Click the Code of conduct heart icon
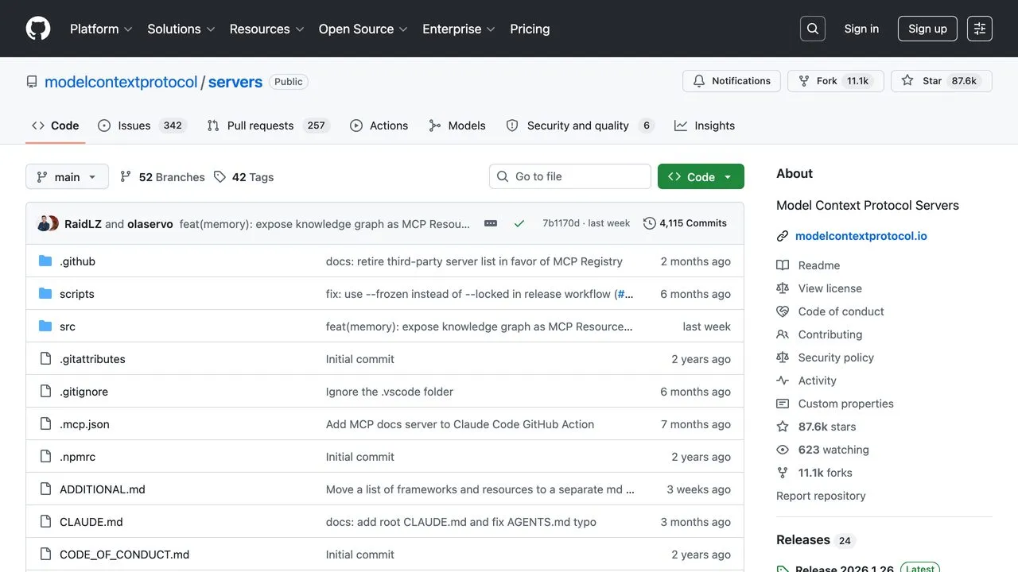The image size is (1018, 572). 783,311
